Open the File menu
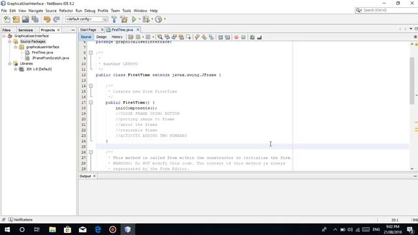Viewport: 418px width, 235px height. [4, 10]
